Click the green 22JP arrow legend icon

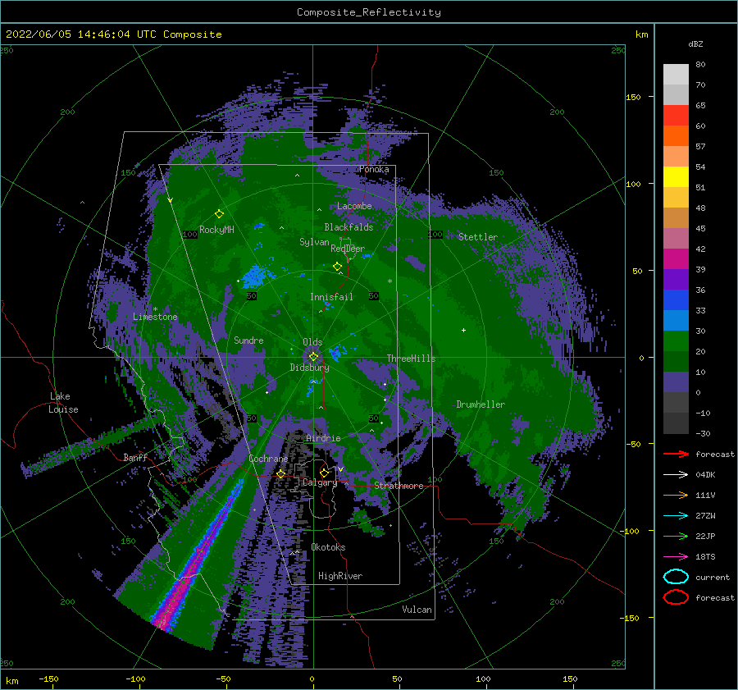point(676,536)
